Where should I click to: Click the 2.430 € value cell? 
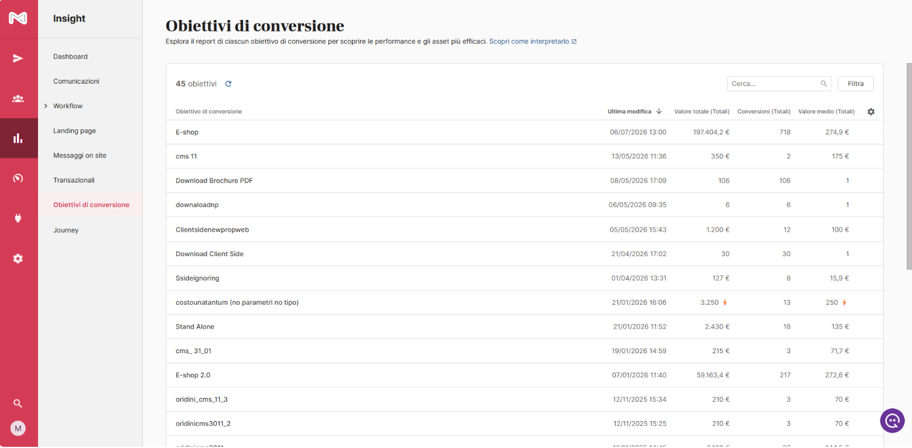click(x=718, y=327)
